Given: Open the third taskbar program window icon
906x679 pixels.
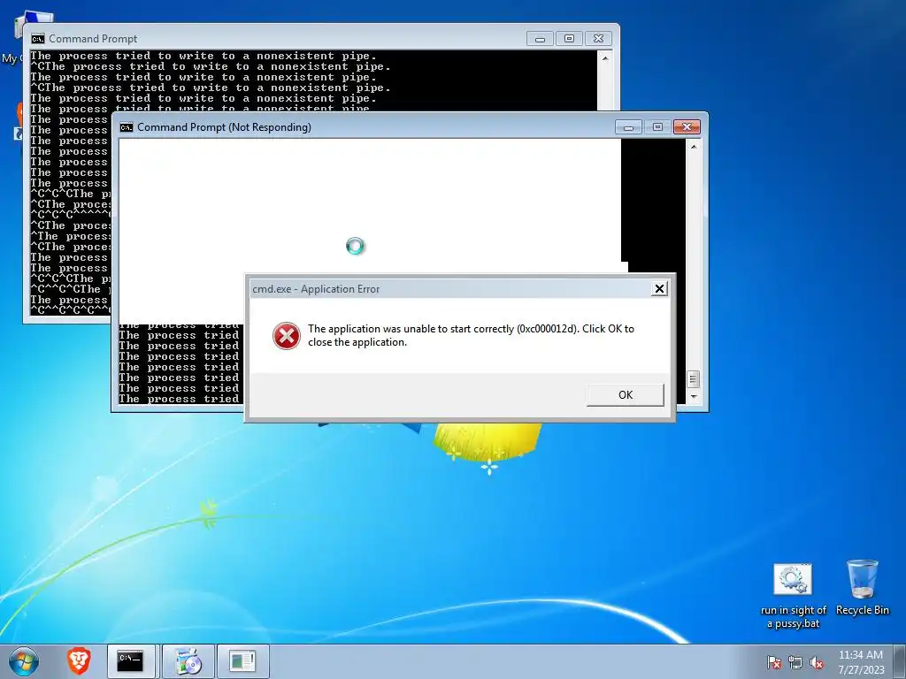Looking at the screenshot, I should pos(242,661).
